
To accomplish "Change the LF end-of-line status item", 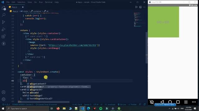I will [x=101, y=105].
